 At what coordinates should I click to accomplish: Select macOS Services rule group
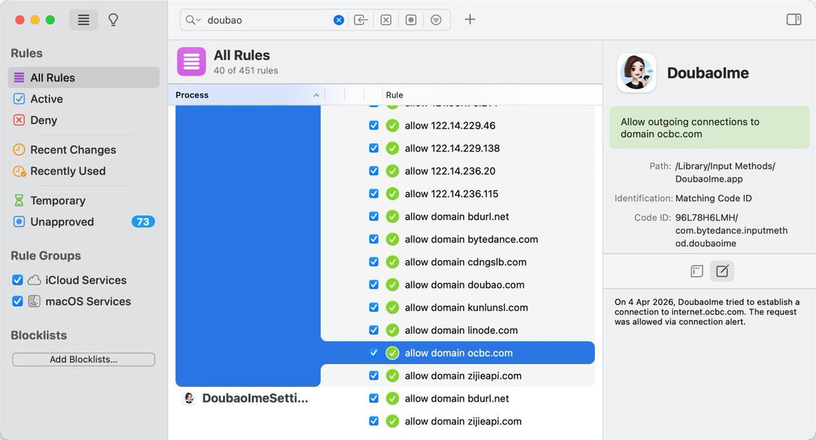88,301
